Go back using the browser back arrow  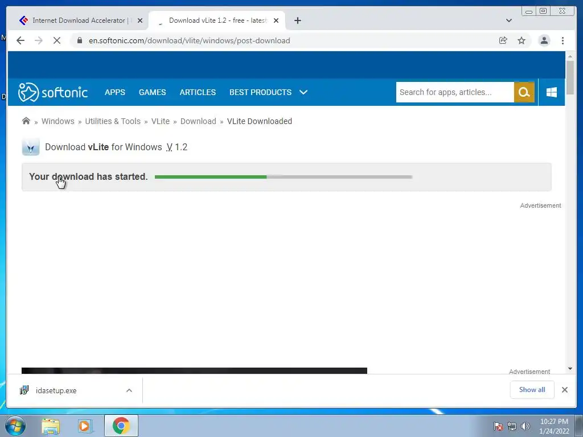pyautogui.click(x=20, y=40)
